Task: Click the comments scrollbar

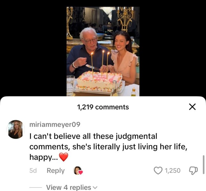Action: 203,165
